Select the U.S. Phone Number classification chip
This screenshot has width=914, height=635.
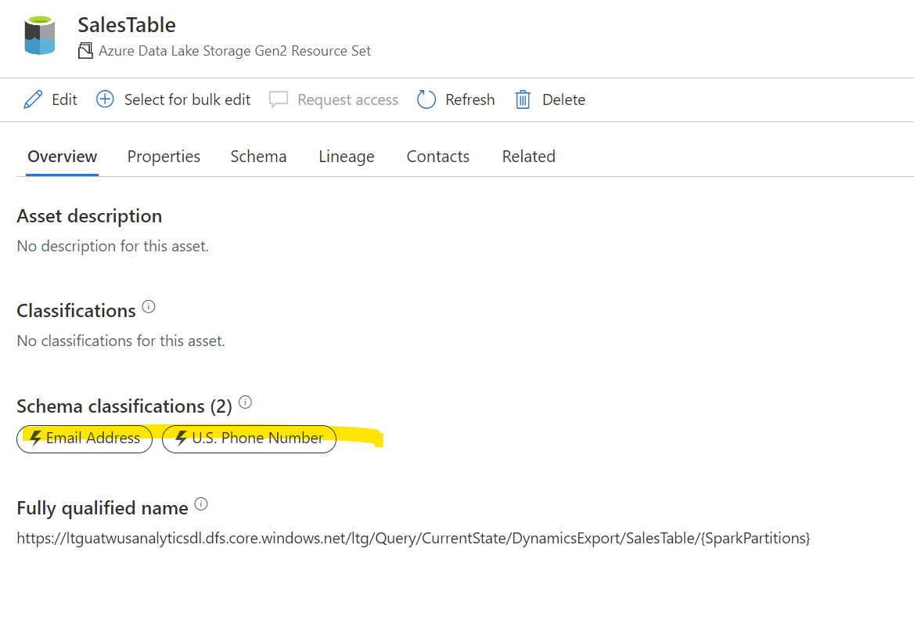tap(249, 439)
